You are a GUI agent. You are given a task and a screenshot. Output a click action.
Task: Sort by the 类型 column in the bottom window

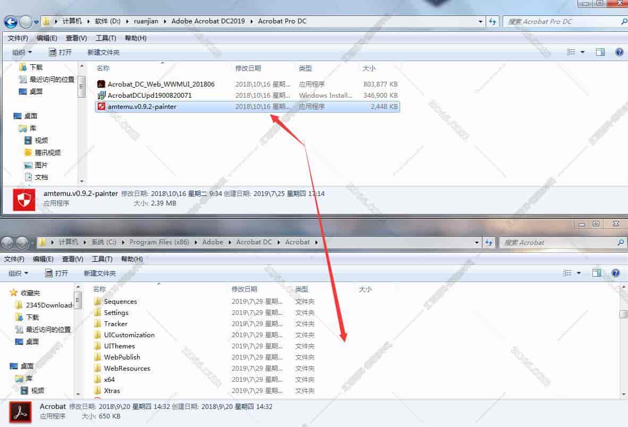(x=302, y=289)
